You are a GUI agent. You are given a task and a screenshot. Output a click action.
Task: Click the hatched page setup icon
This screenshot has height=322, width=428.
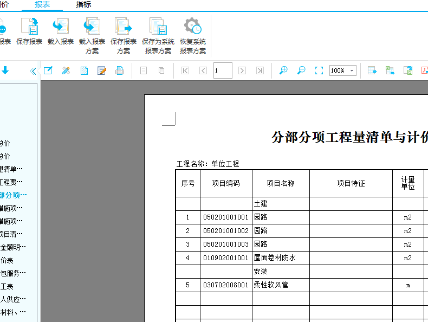tap(84, 70)
